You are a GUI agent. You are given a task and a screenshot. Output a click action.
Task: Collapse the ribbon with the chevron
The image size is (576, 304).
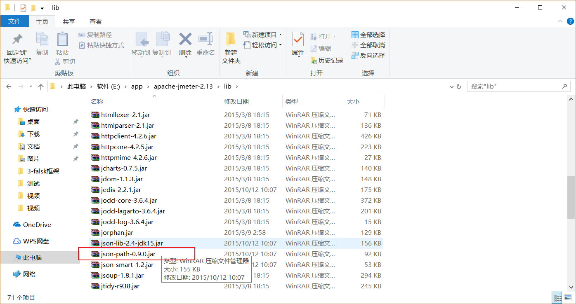pyautogui.click(x=559, y=21)
